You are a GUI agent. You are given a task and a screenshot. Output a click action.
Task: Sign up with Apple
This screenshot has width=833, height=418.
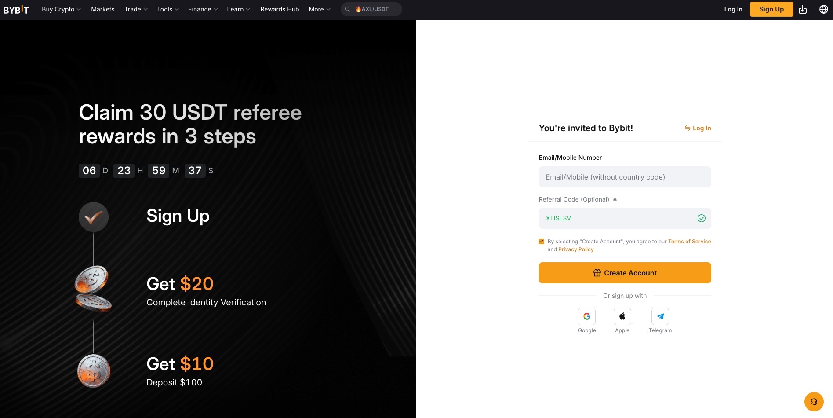point(622,316)
